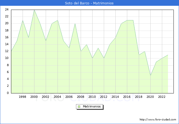Screen dimensions: 179x124
Task: Click the x-axis year label 2006
Action: point(69,97)
